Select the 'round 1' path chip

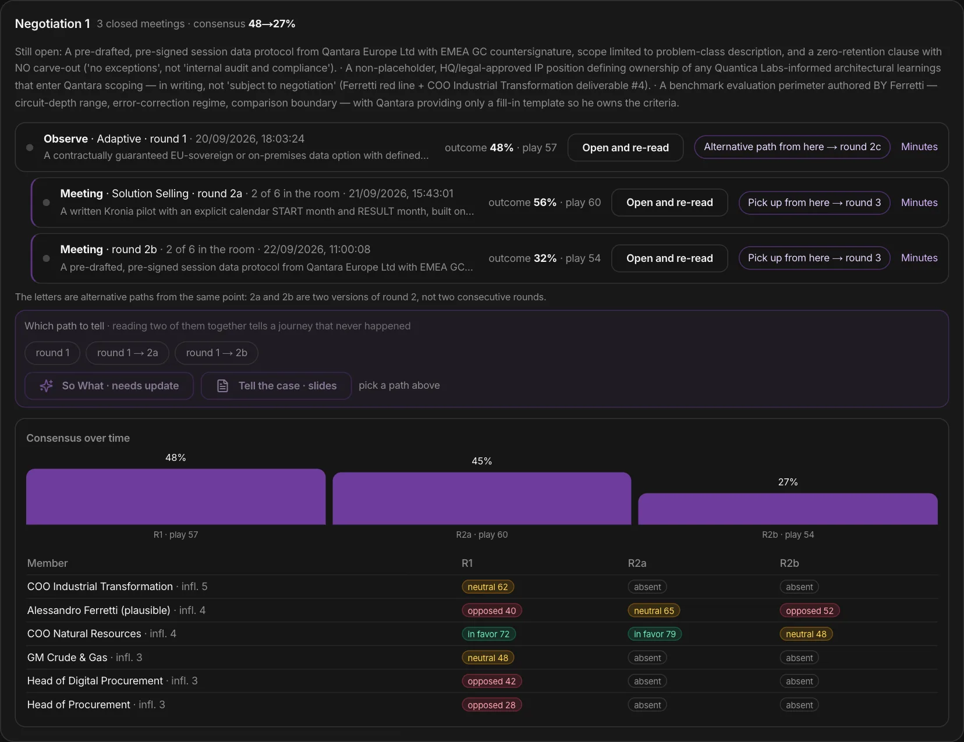tap(52, 353)
